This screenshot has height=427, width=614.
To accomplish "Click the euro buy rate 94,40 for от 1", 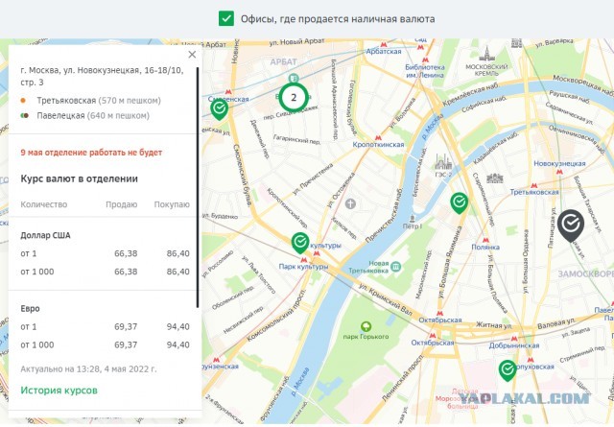I will pyautogui.click(x=177, y=326).
